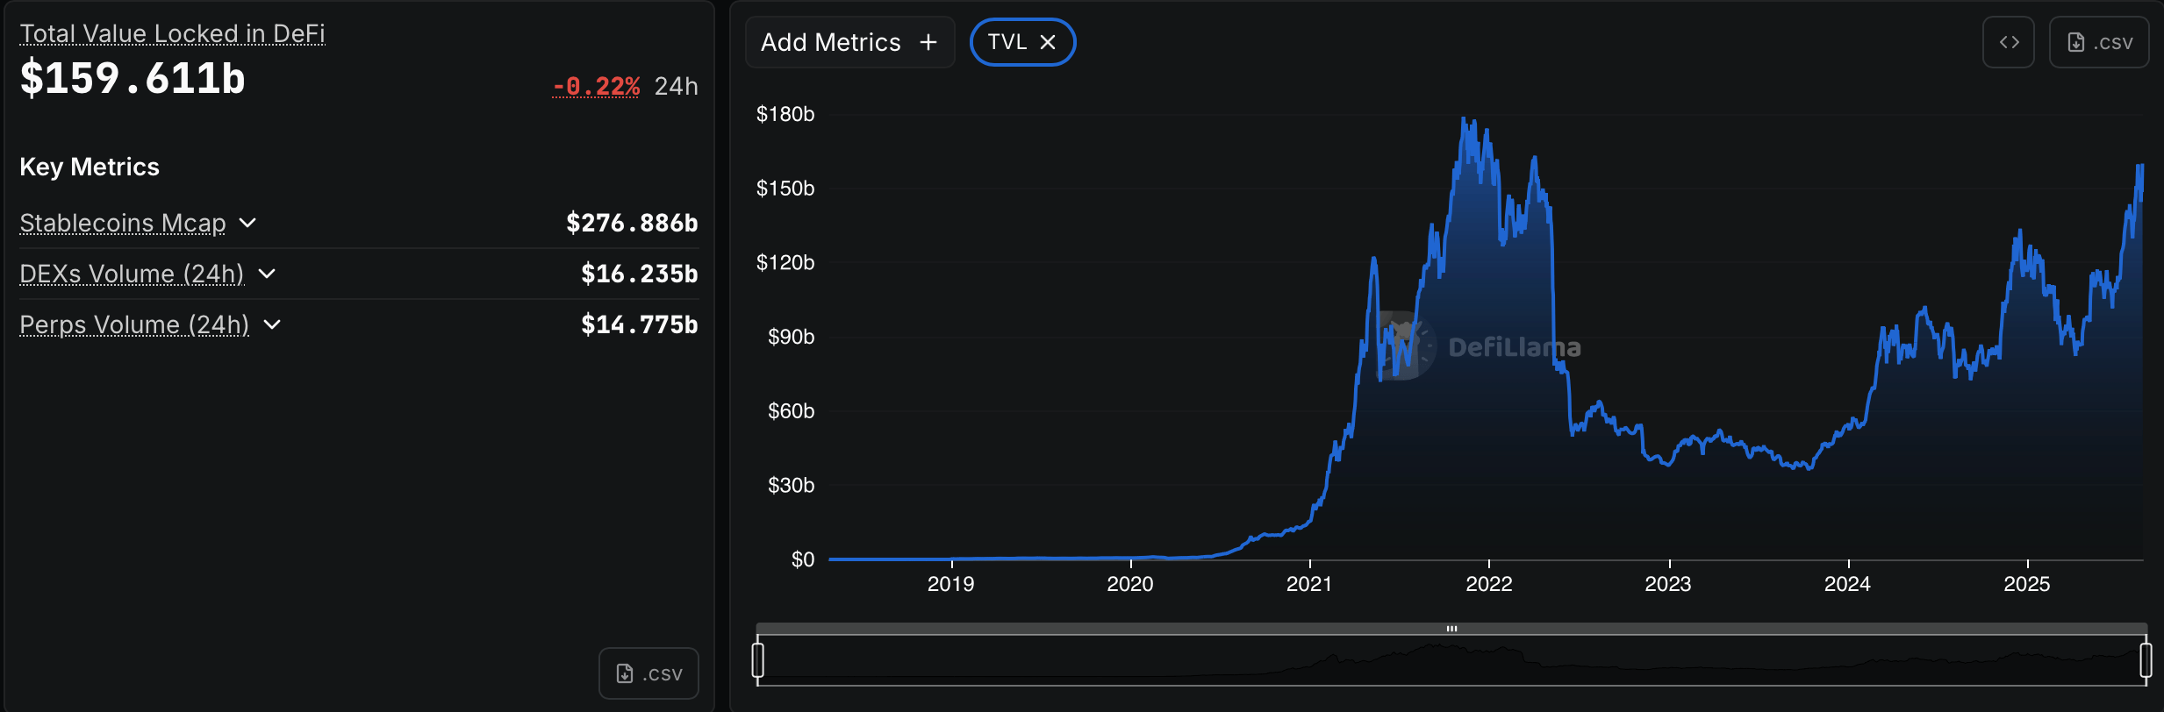Click the left handle of time range slider

point(758,660)
